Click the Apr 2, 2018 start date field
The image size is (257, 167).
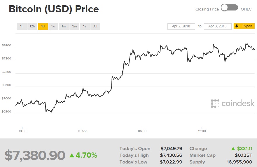click(x=181, y=26)
